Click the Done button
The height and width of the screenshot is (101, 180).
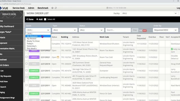(30, 19)
